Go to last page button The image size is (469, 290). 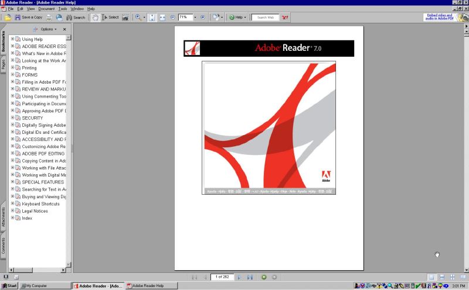tap(250, 277)
